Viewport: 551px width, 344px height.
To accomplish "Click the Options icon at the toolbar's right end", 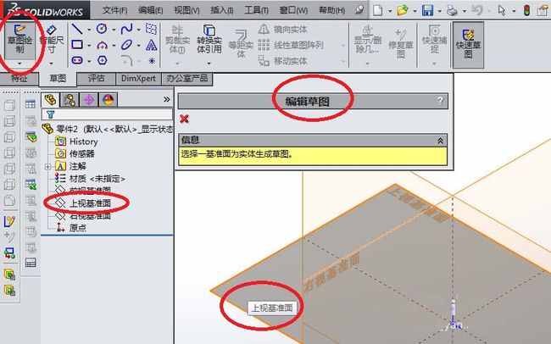I will [544, 10].
